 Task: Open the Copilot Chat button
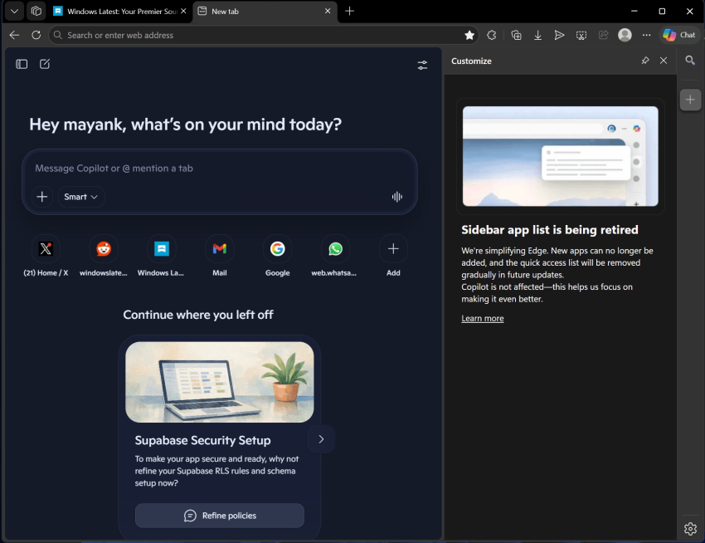(679, 35)
